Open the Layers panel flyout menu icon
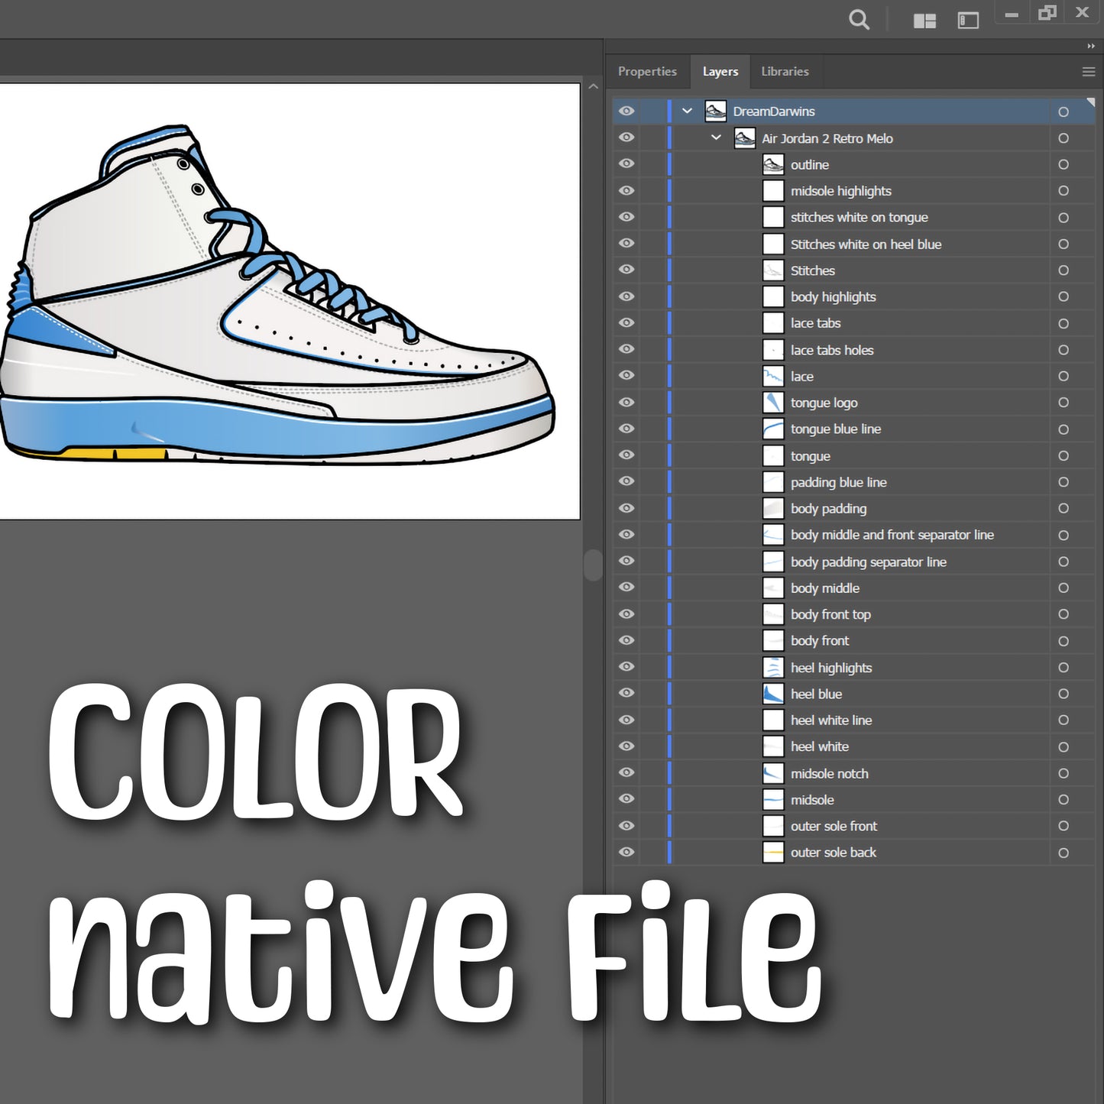This screenshot has width=1104, height=1104. 1088,71
